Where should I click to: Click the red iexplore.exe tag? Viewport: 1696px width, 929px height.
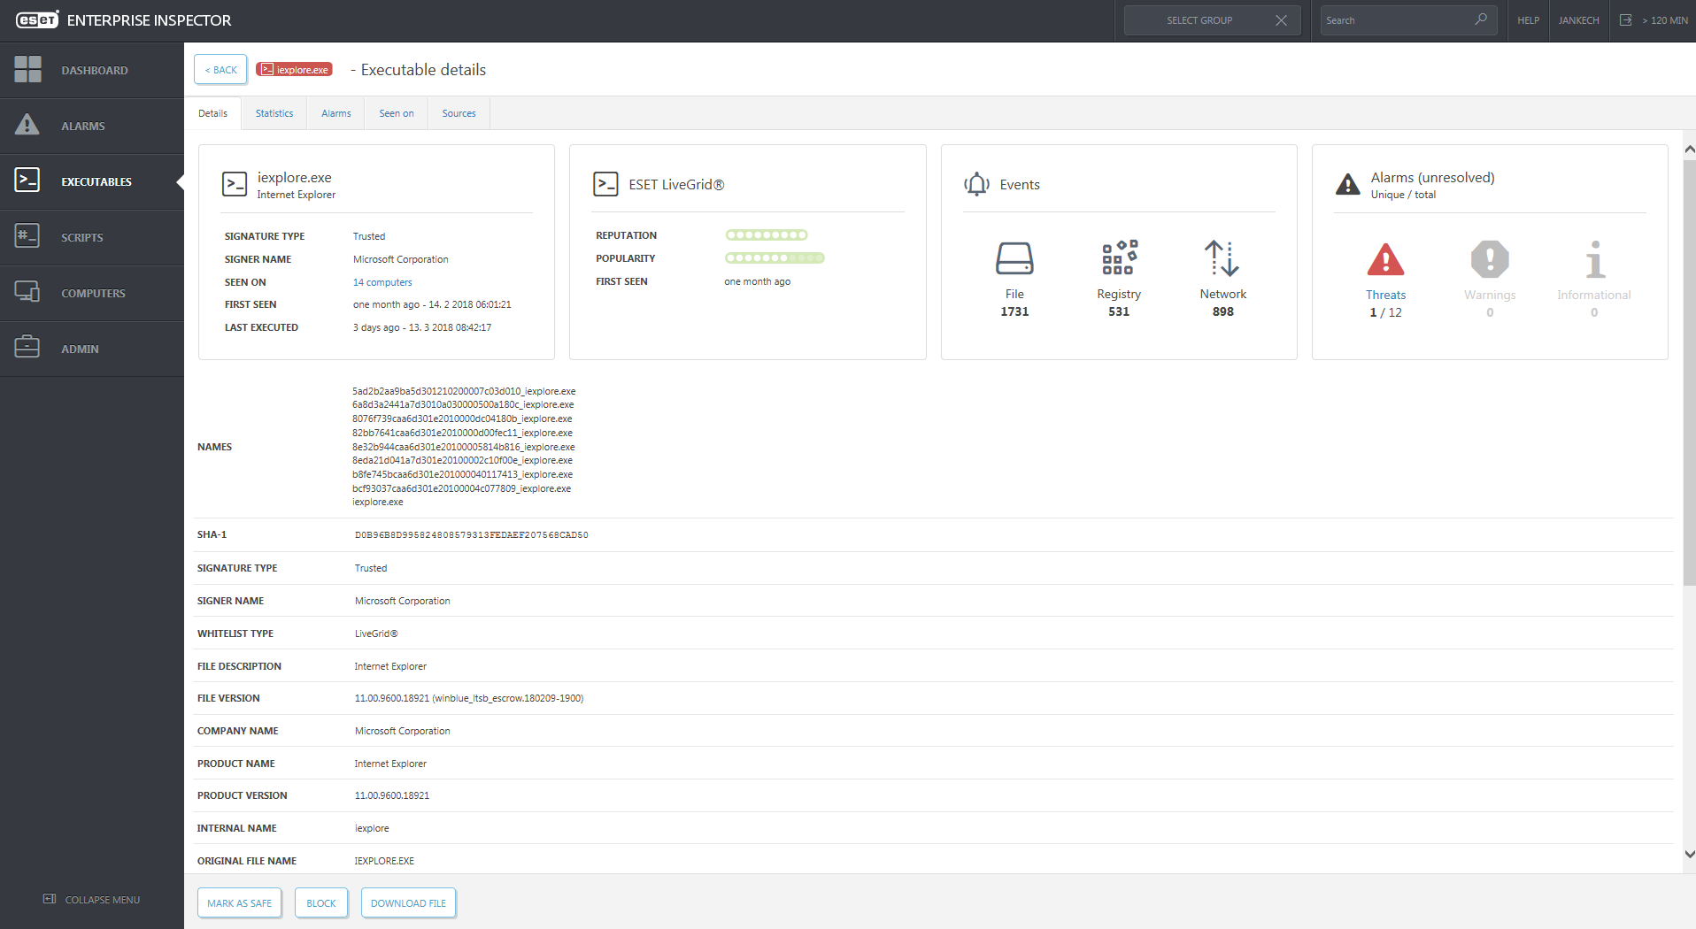[295, 69]
